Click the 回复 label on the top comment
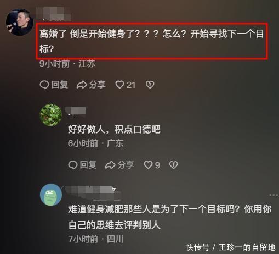 click(x=60, y=85)
